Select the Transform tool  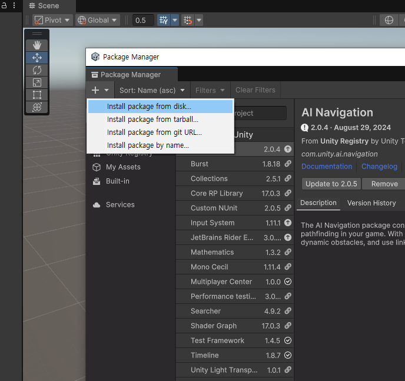37,107
